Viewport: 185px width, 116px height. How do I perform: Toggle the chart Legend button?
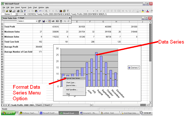[50, 21]
